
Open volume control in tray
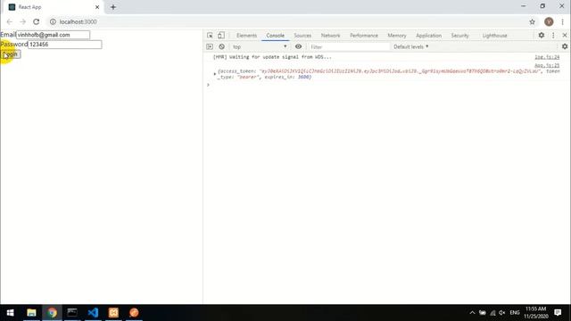coord(501,313)
